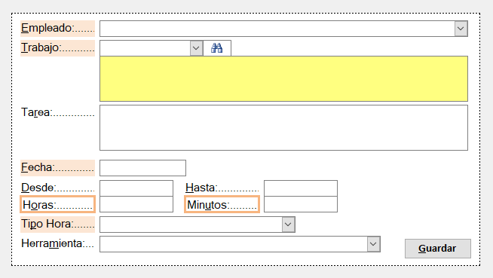
Task: Select the Fecha date field
Action: pyautogui.click(x=142, y=168)
